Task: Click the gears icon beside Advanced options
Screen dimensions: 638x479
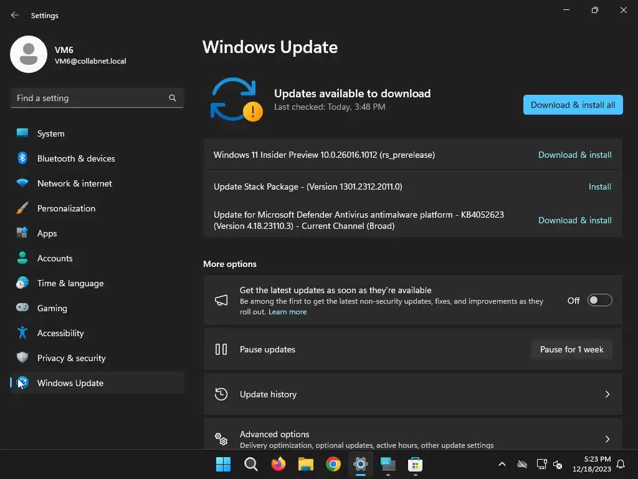Action: [221, 439]
